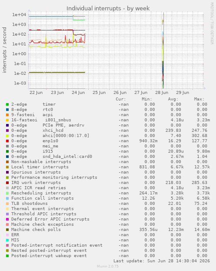This screenshot has height=271, width=216.
Task: Click the swatch beside Rescheduling interrupts
Action: [7, 193]
